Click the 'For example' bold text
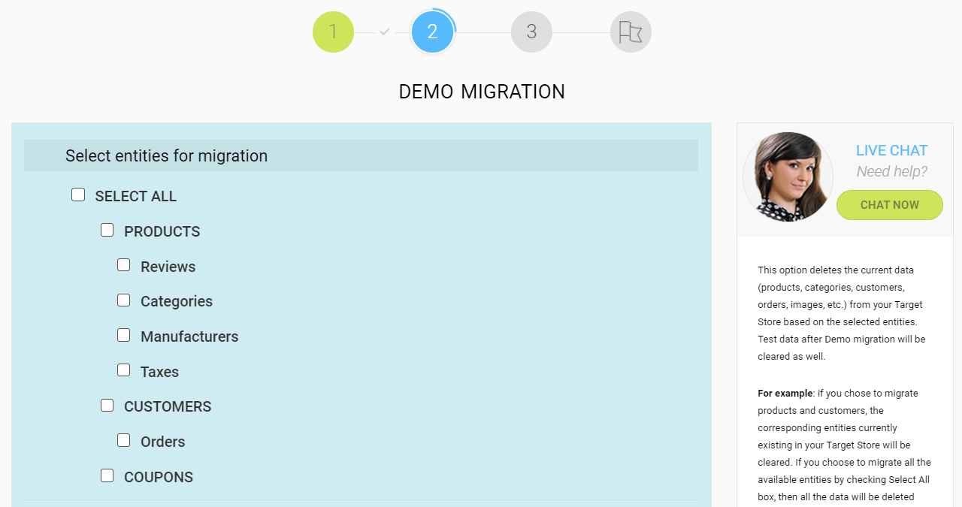962x507 pixels. click(785, 394)
